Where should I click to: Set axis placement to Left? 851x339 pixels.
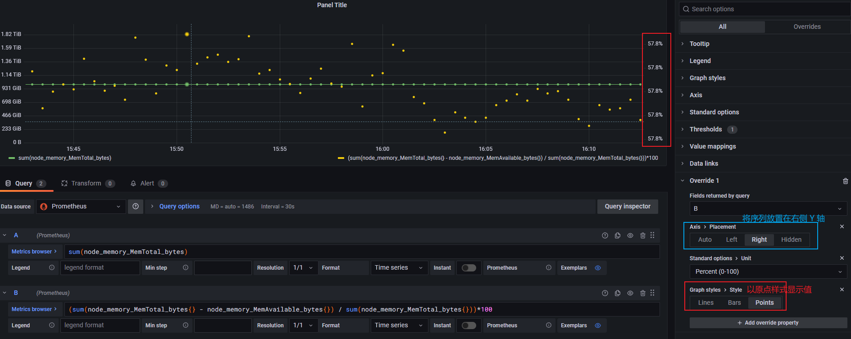click(731, 240)
